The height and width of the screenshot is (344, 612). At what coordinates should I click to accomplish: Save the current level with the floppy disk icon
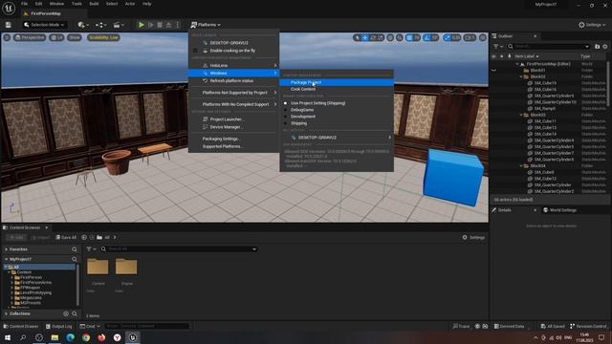pos(9,25)
